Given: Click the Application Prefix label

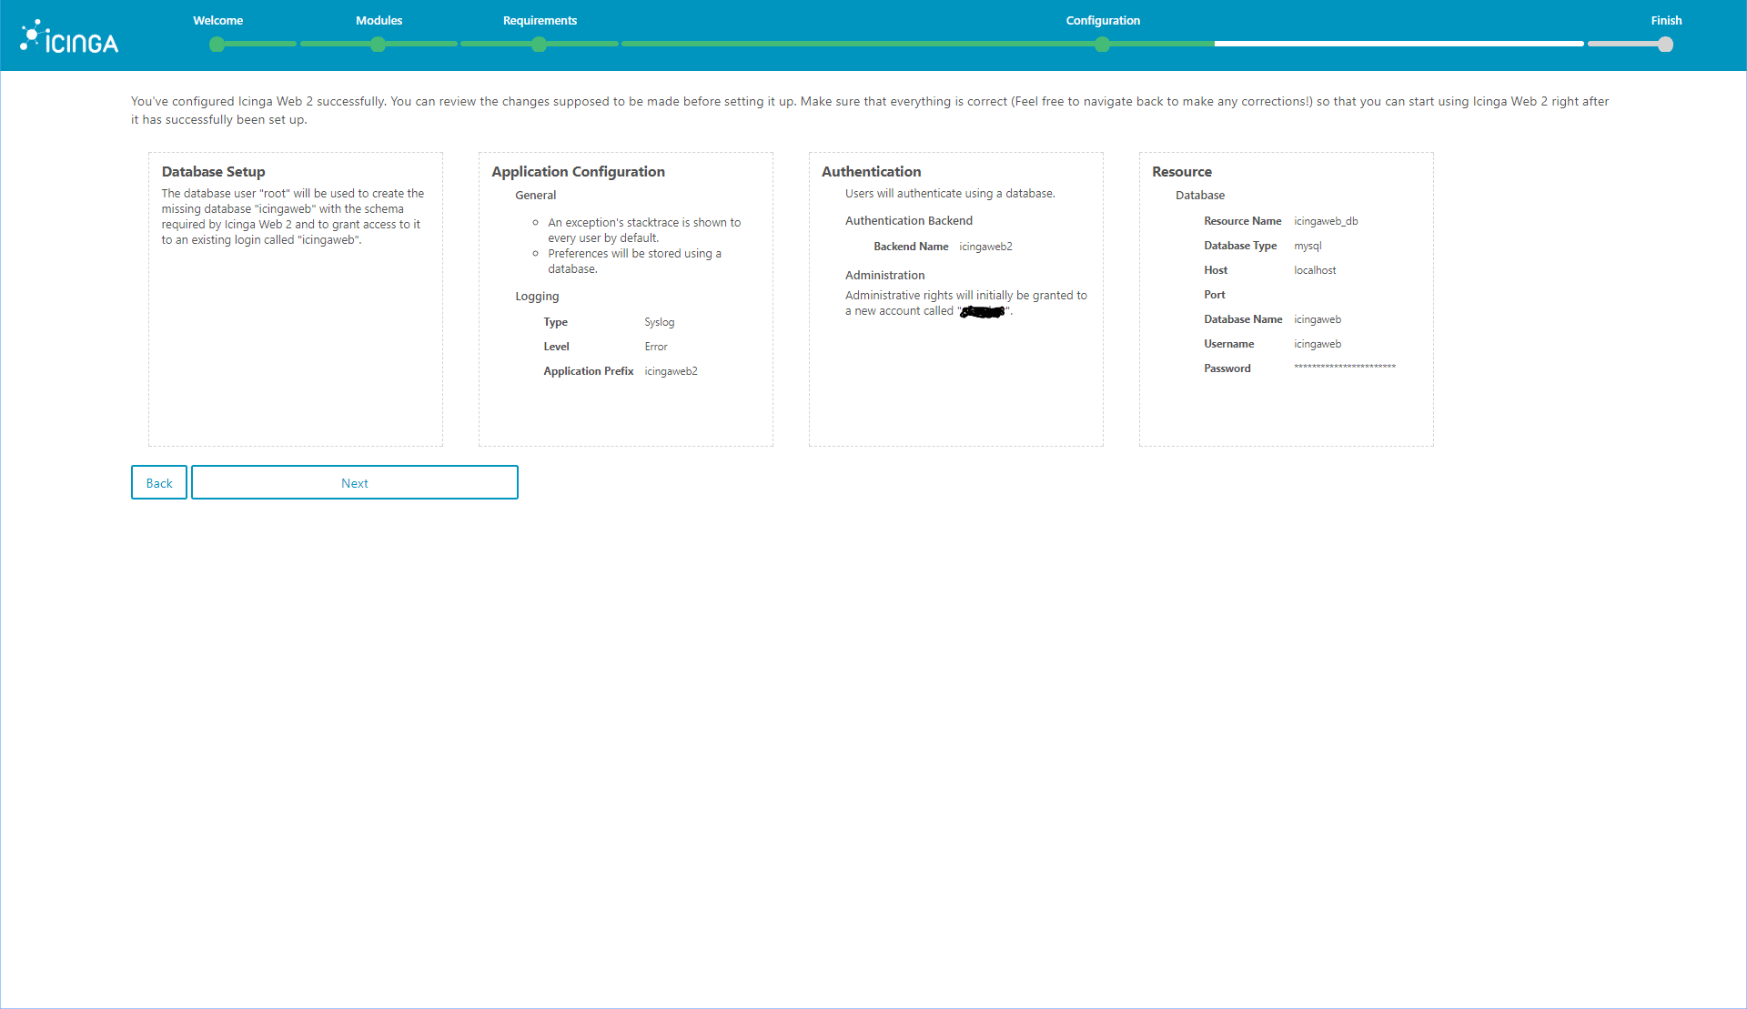Looking at the screenshot, I should [x=588, y=371].
